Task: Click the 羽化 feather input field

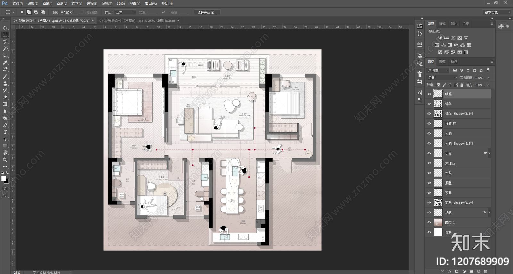Action: point(69,12)
